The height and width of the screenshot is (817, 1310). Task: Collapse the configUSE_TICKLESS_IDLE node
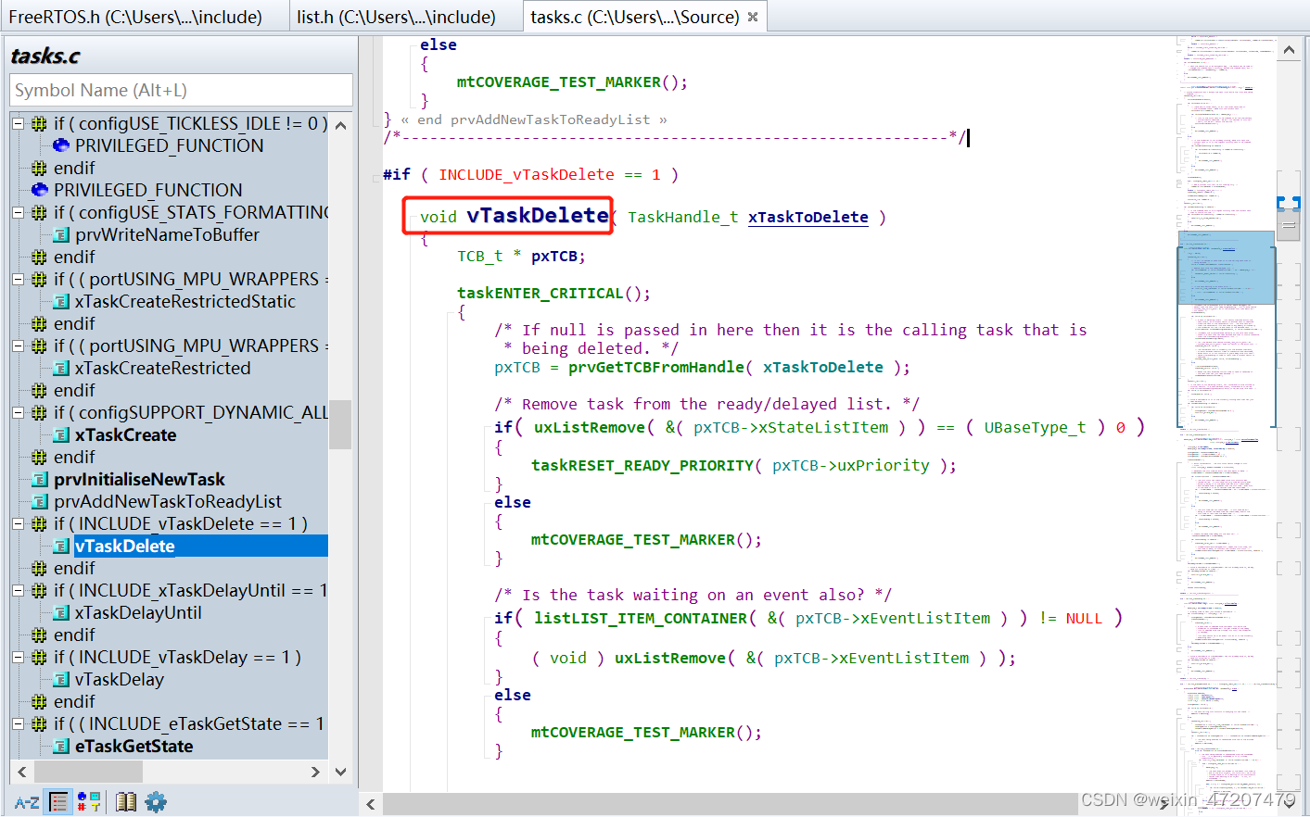pos(18,123)
